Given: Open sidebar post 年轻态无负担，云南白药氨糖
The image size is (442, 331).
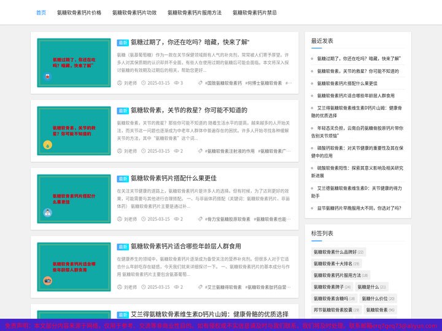Looking at the screenshot, I should coord(357,132).
